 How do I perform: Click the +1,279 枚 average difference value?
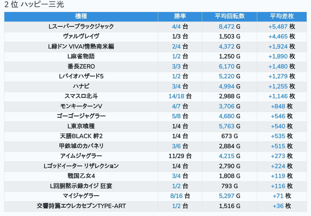[282, 76]
